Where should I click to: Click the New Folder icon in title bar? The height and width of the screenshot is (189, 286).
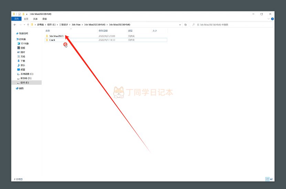point(23,14)
